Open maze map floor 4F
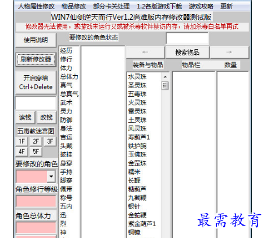The height and width of the screenshot is (238, 266). pos(21,152)
